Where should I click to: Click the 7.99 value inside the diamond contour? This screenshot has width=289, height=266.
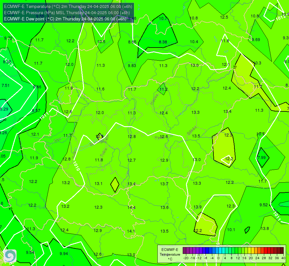coord(262,158)
